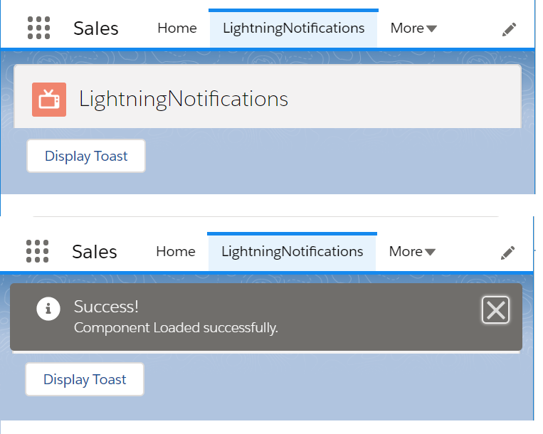Click orange TV icon beside LightningNotifications title
Image resolution: width=543 pixels, height=434 pixels.
49,100
